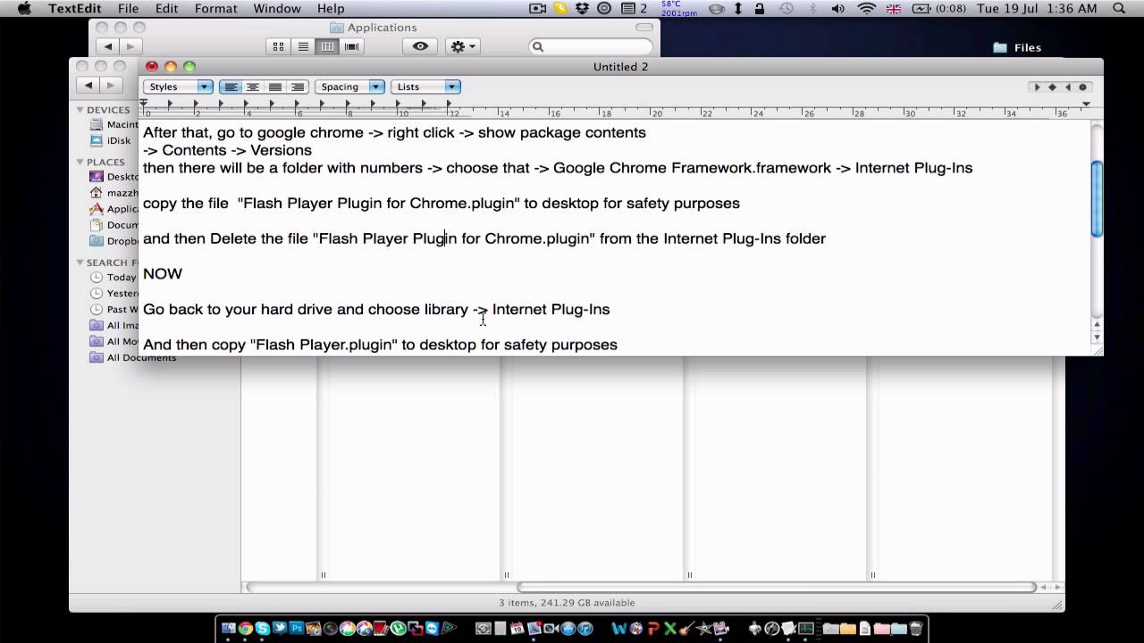The height and width of the screenshot is (643, 1144).
Task: Open Google Chrome from the Dock
Action: pyautogui.click(x=245, y=629)
